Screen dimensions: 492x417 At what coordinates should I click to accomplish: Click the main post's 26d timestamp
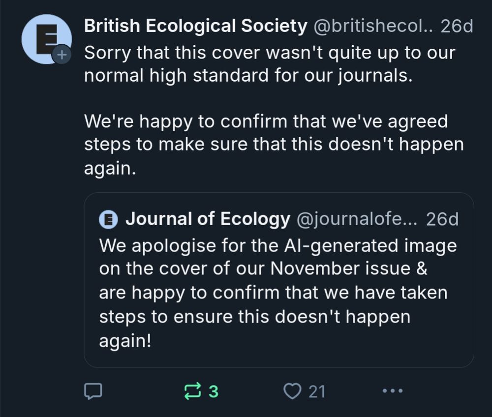coord(457,27)
